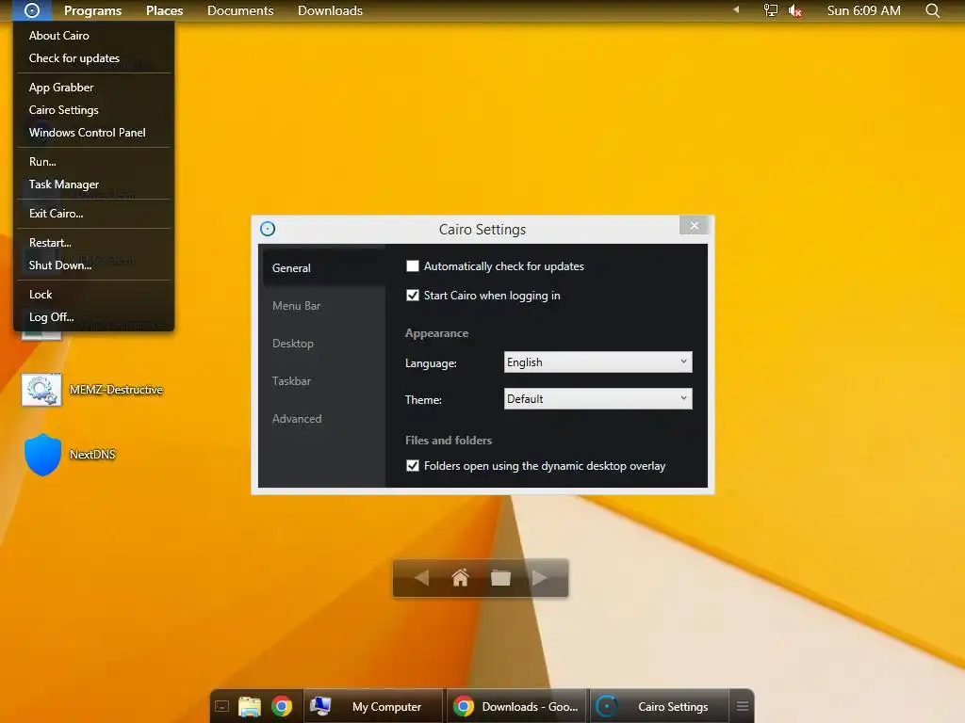The width and height of the screenshot is (965, 723).
Task: Open File Explorer from the taskbar
Action: click(249, 706)
